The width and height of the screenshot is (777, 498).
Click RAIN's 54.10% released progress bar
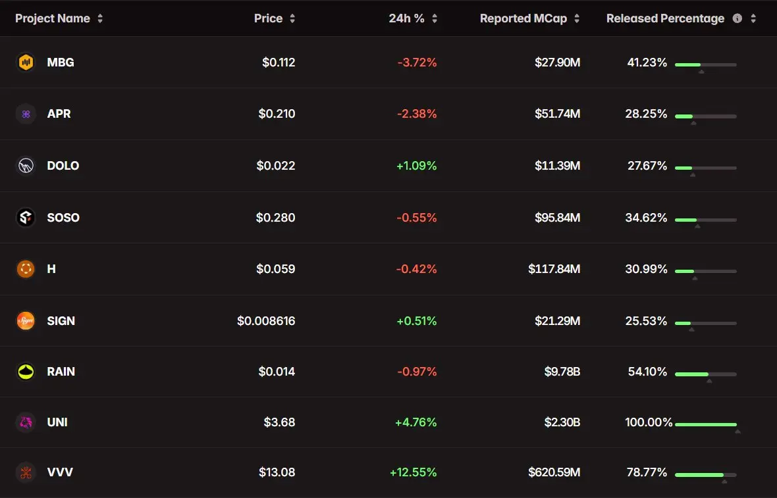706,374
